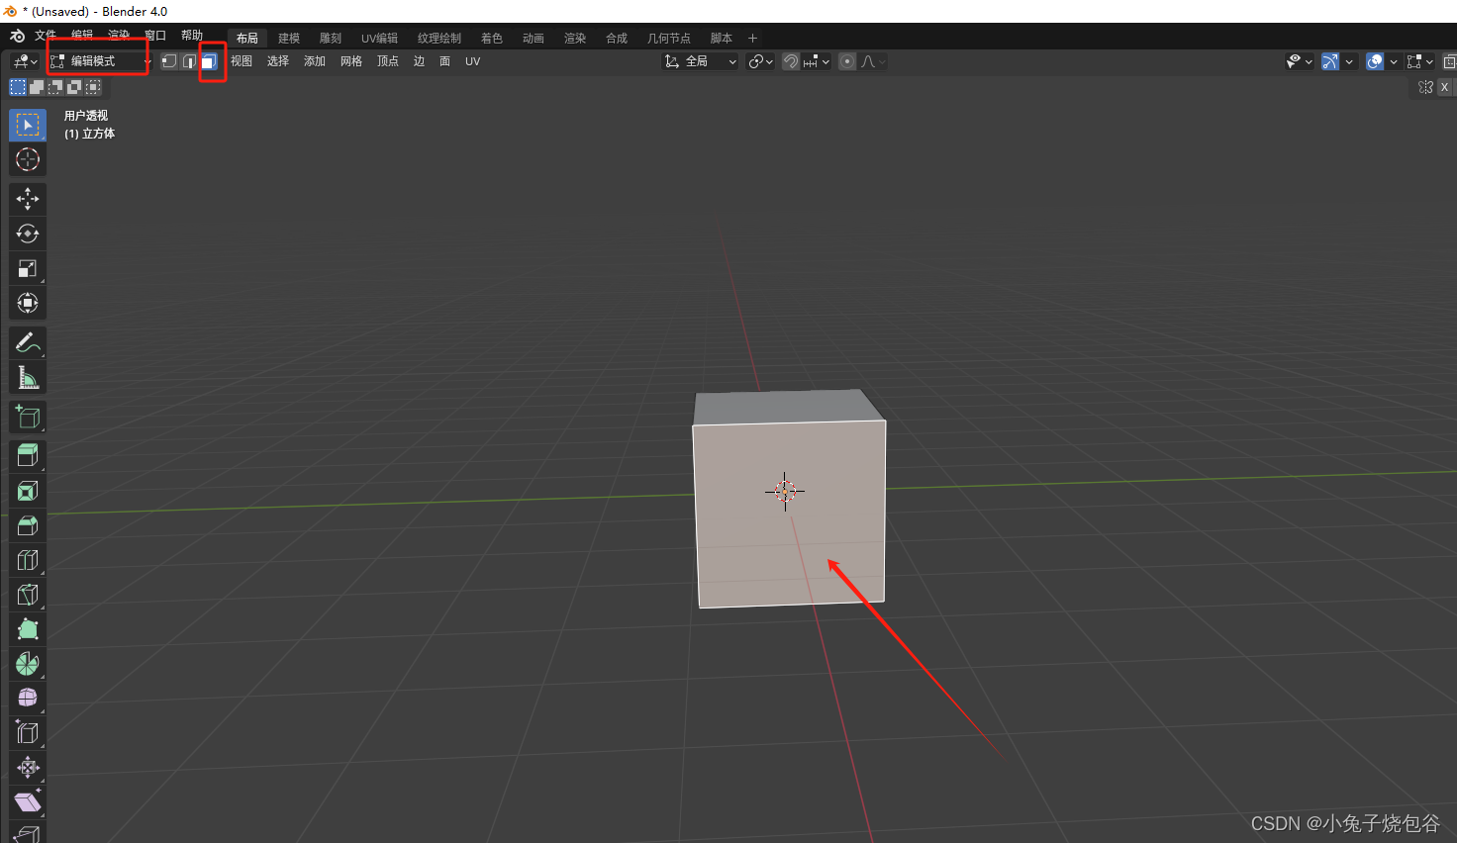This screenshot has width=1457, height=843.
Task: Set selection mode to intersect selection
Action: [x=93, y=87]
